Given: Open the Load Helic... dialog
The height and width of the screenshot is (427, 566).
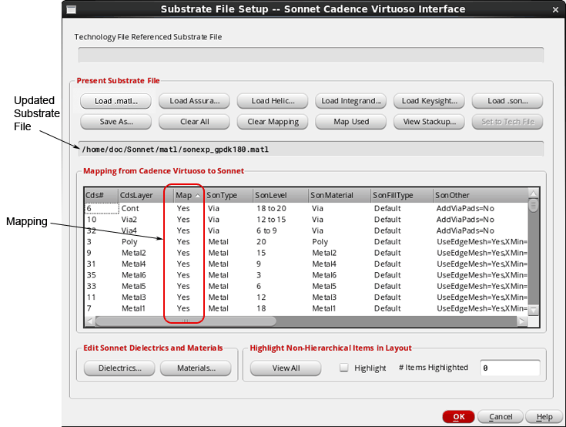Looking at the screenshot, I should pos(273,101).
